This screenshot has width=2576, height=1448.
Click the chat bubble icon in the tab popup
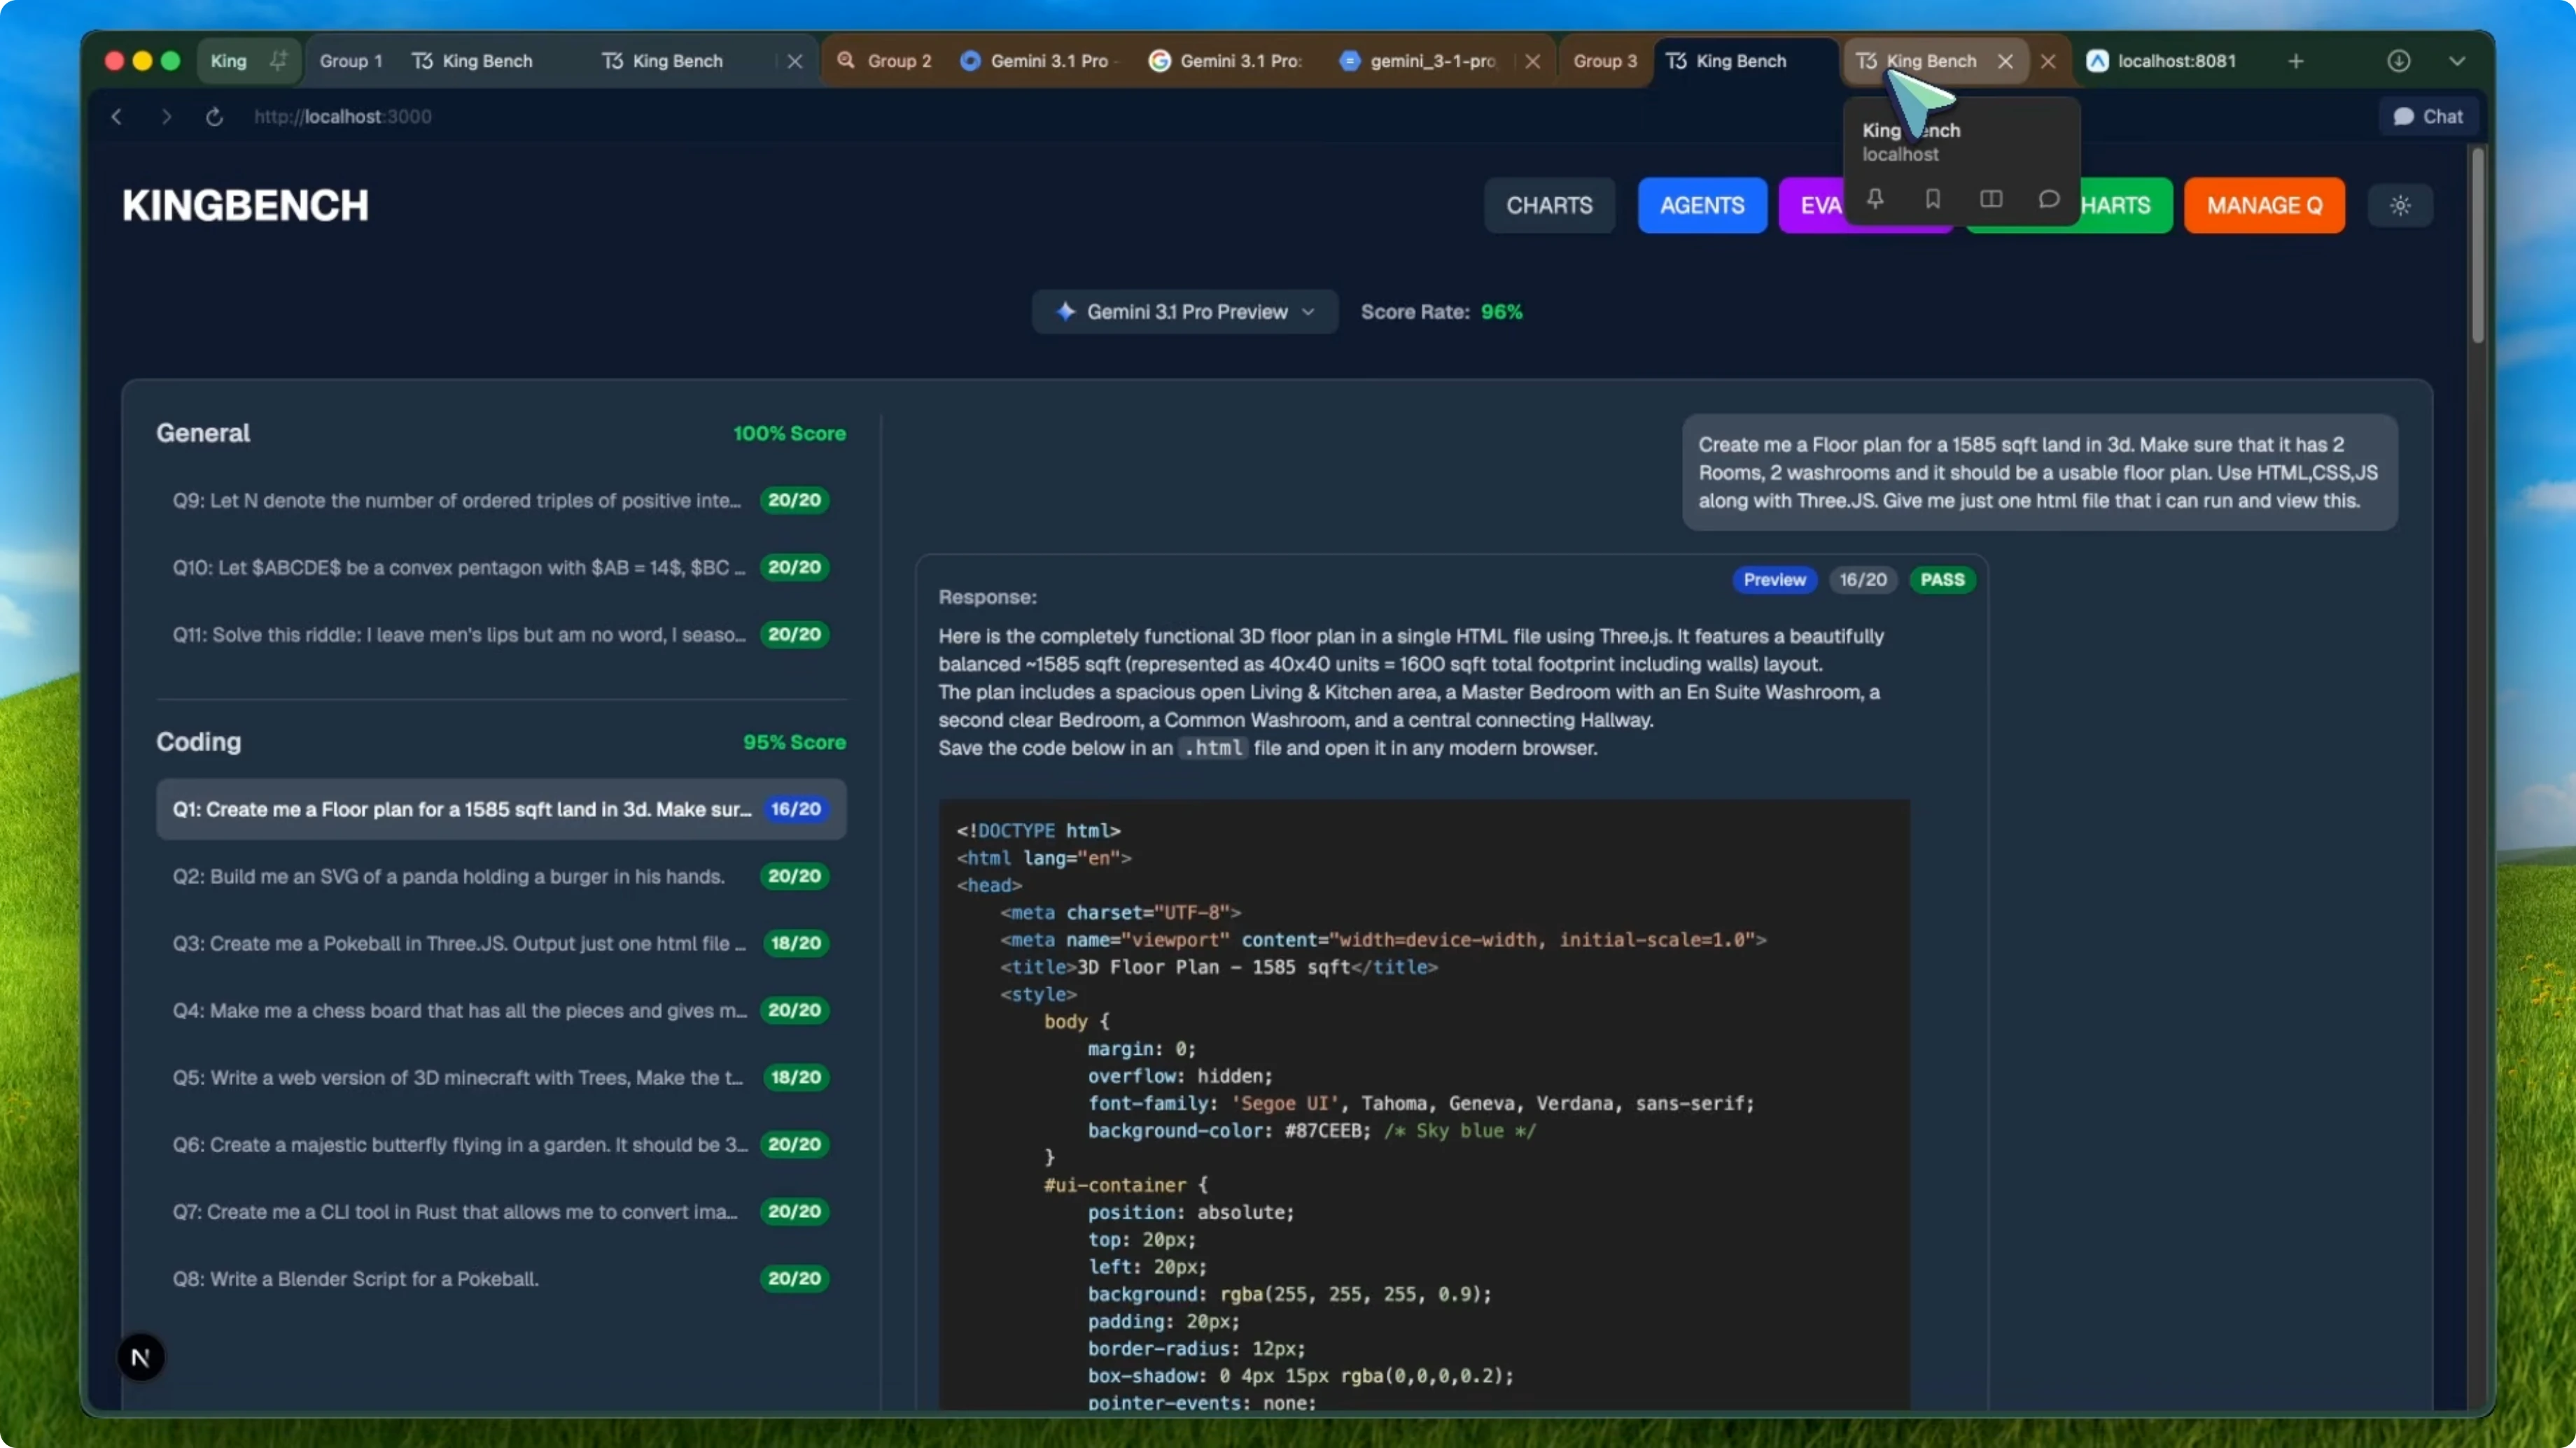(x=2049, y=200)
